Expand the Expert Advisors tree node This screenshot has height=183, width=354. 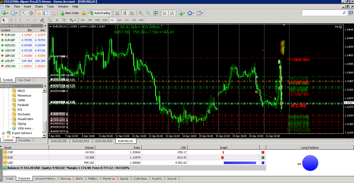pyautogui.click(x=3, y=133)
